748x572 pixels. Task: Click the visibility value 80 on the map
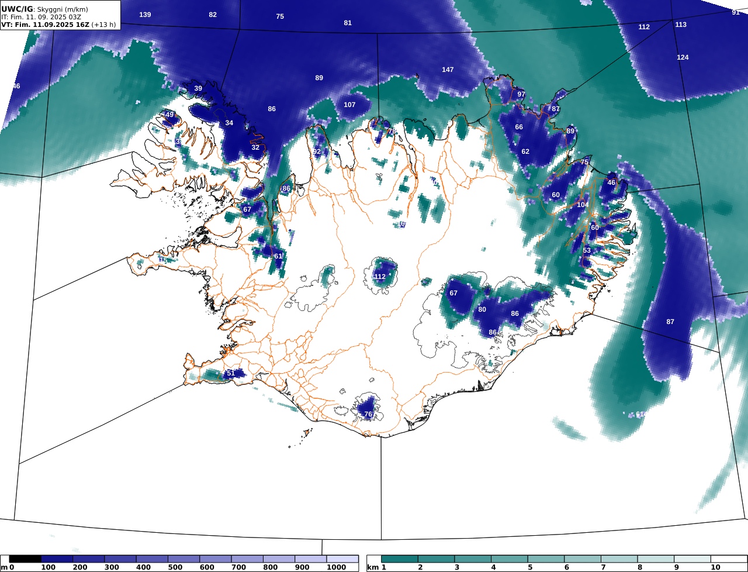[x=482, y=309]
